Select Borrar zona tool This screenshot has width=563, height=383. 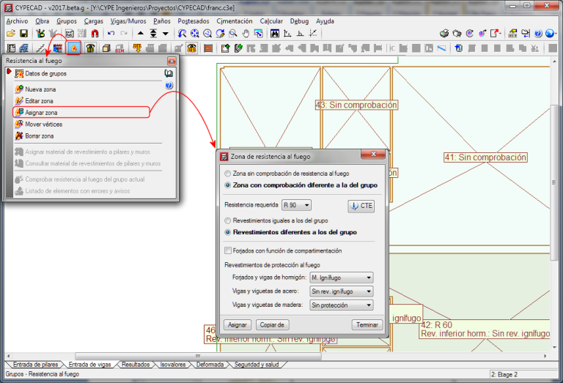point(40,136)
